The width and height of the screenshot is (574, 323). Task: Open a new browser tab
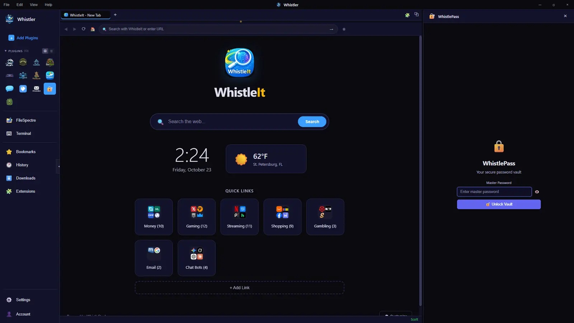coord(115,15)
